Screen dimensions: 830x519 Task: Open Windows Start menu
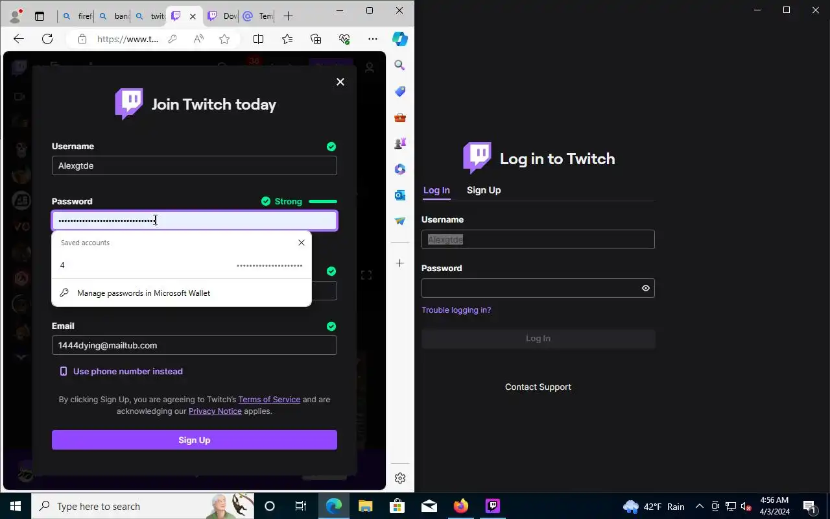pos(16,506)
